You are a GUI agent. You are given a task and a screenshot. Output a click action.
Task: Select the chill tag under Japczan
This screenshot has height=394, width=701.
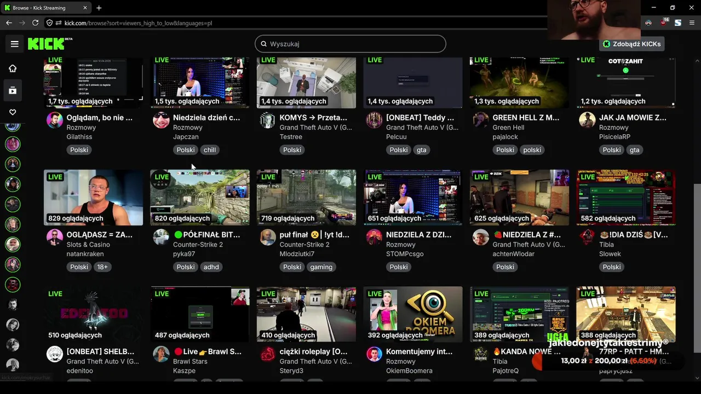coord(210,150)
